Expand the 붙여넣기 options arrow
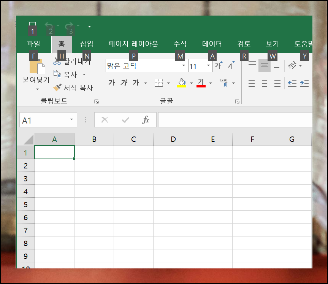328x284 pixels. click(x=37, y=89)
